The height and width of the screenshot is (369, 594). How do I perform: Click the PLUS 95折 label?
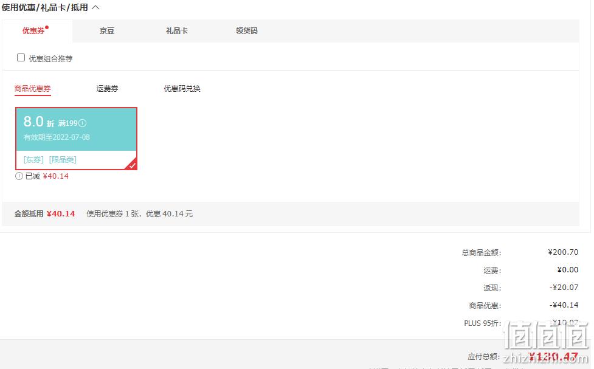click(482, 323)
